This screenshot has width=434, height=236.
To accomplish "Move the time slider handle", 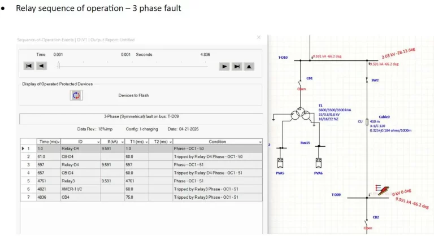I will [x=59, y=65].
